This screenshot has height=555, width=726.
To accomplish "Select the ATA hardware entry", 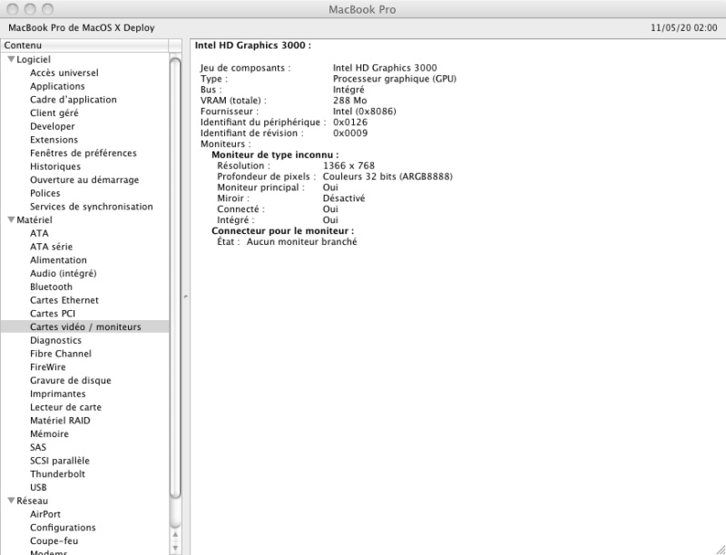I will 39,234.
